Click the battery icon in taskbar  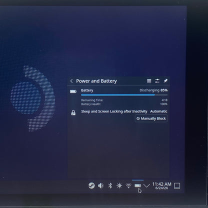tap(137, 185)
